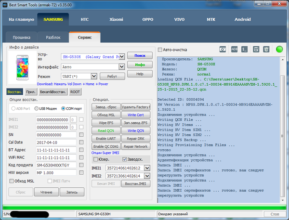This screenshot has height=220, width=289.
Task: Expand the device model SM-G530H dropdown
Action: (123, 56)
